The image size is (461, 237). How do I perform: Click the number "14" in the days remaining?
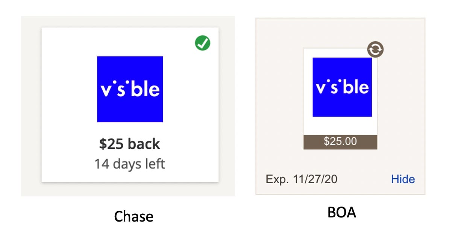(x=102, y=164)
